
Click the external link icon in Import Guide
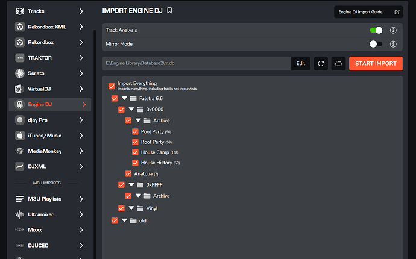tap(397, 12)
